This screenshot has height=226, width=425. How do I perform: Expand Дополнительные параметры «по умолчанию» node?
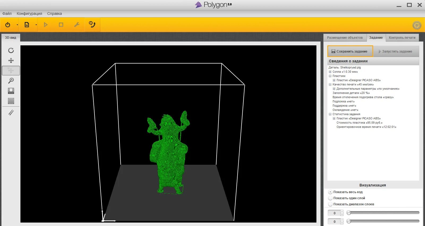pos(334,89)
